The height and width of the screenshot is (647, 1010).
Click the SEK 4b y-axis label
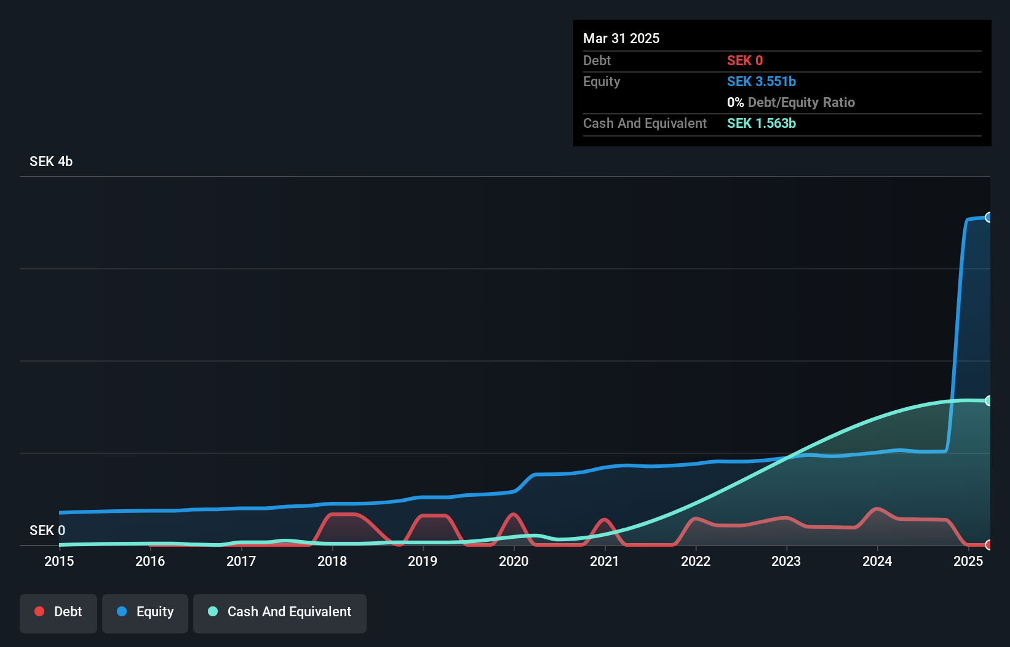pyautogui.click(x=51, y=161)
